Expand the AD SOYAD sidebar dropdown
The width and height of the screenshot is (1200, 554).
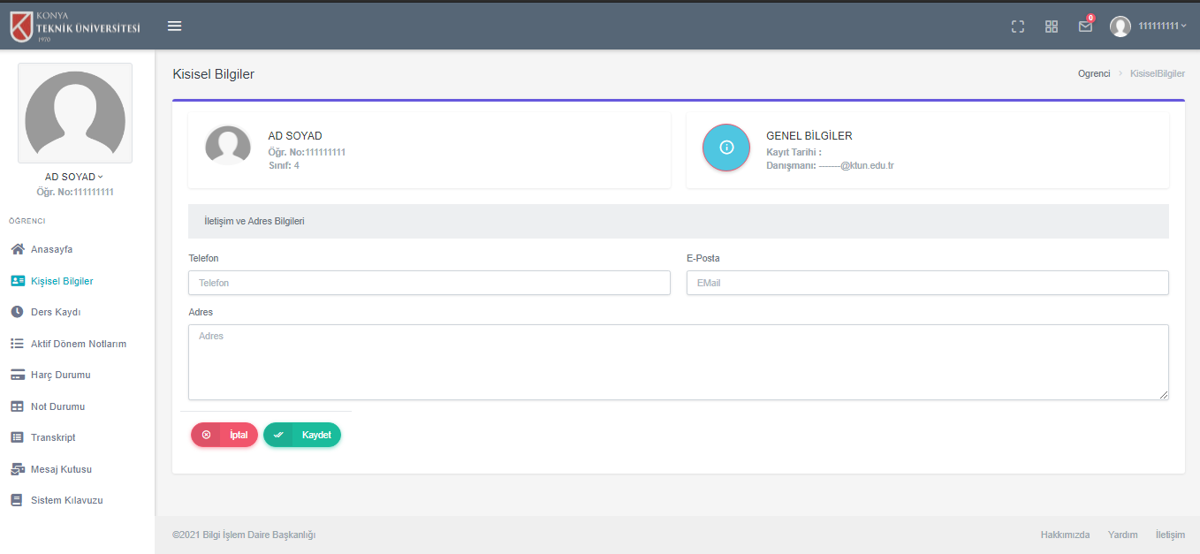74,177
